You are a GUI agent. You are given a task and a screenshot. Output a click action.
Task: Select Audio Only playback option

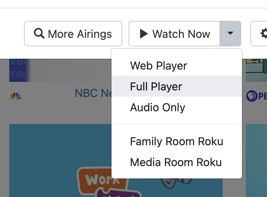157,107
